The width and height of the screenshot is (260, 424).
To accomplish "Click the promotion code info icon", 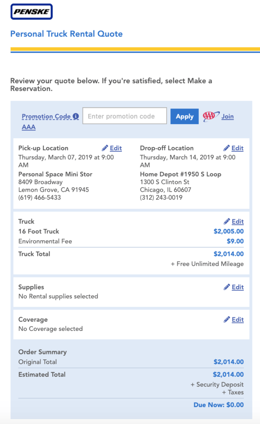I will coord(76,116).
